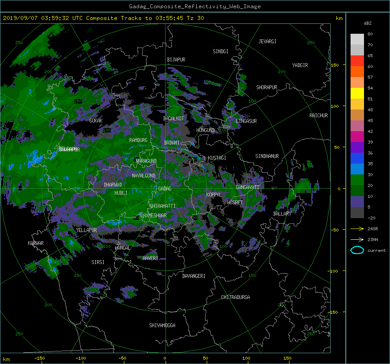This screenshot has width=390, height=364.
Task: Click the HOSPET city label
Action: 235,203
